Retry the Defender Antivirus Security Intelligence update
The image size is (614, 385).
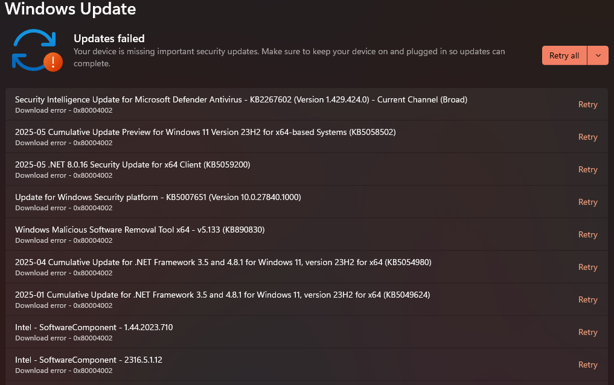[x=587, y=104]
